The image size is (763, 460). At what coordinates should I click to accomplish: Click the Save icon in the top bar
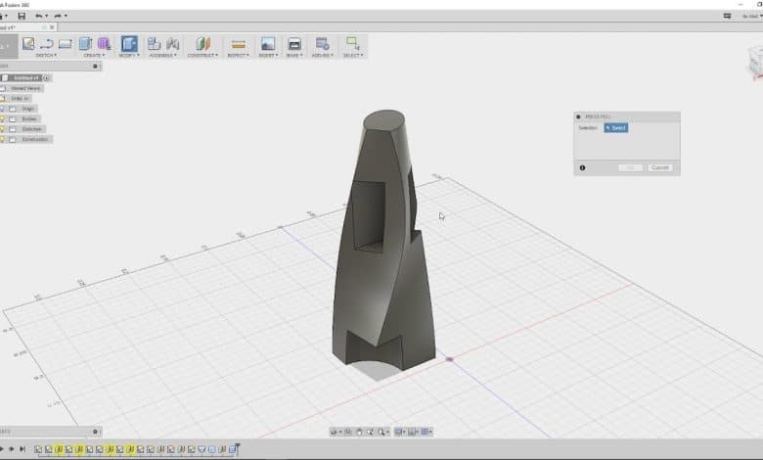[22, 16]
